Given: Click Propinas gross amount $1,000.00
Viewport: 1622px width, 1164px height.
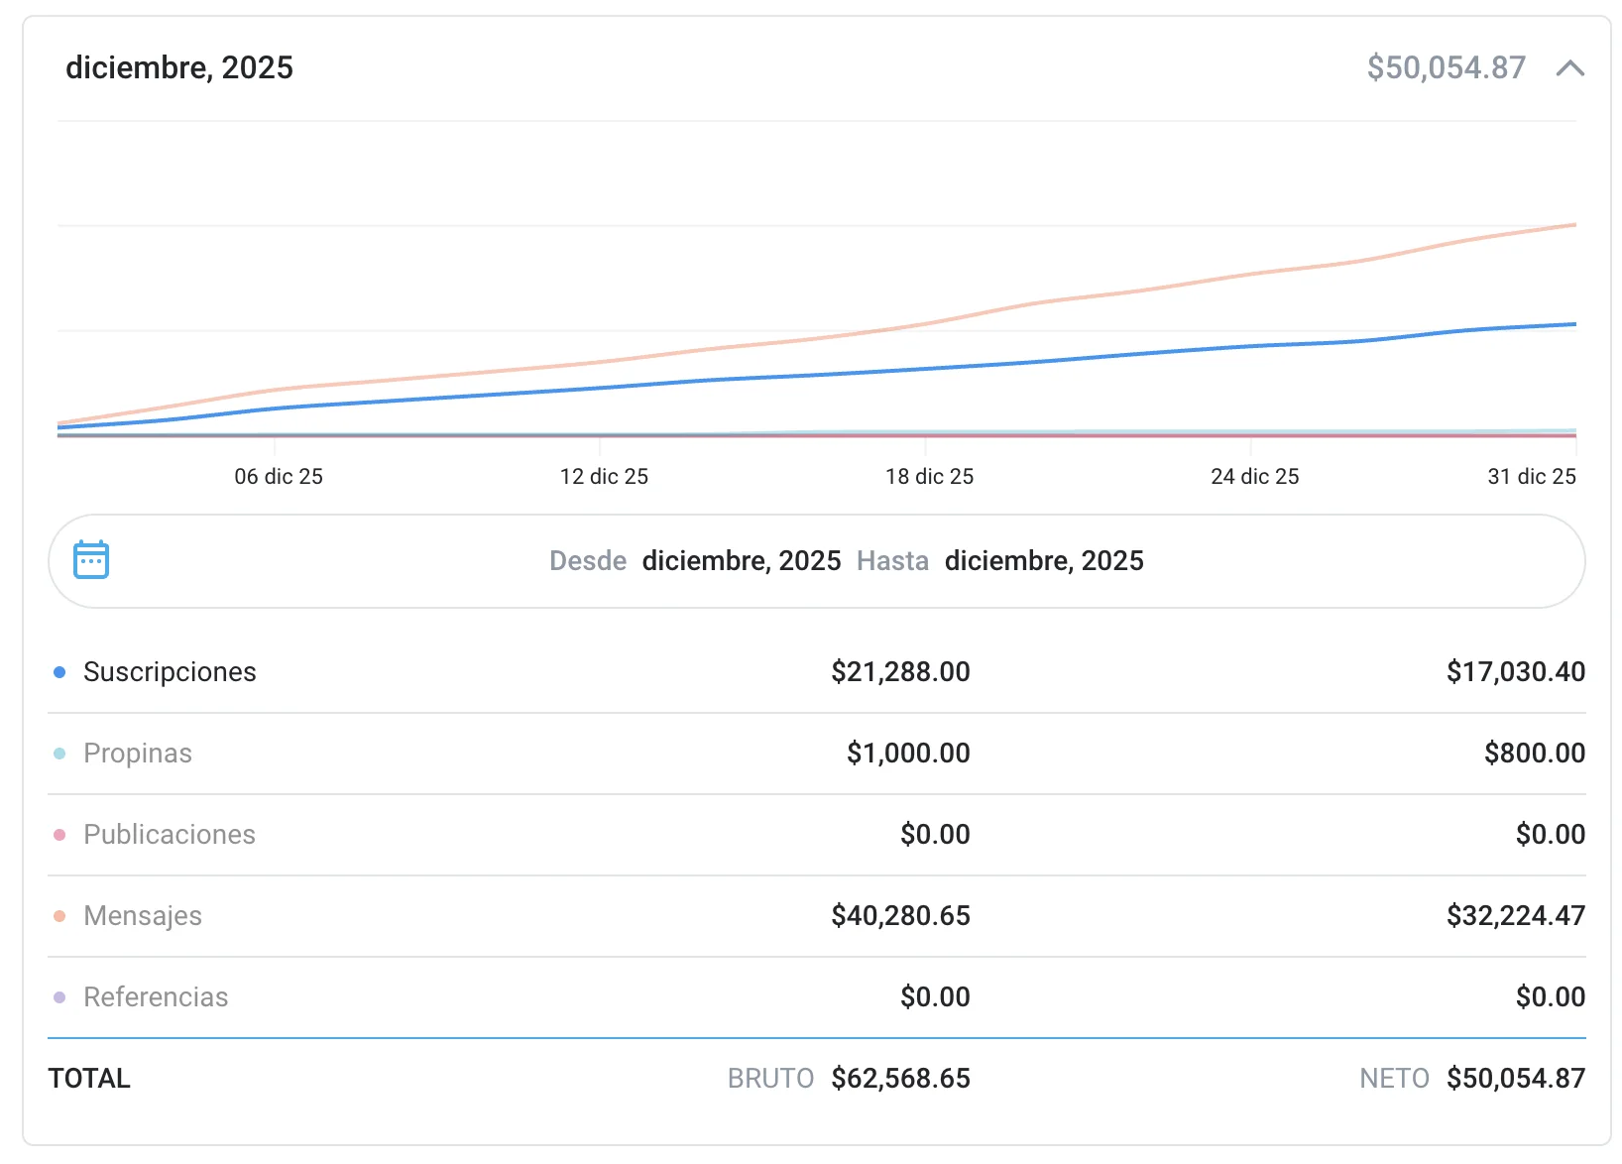Looking at the screenshot, I should click(x=908, y=754).
